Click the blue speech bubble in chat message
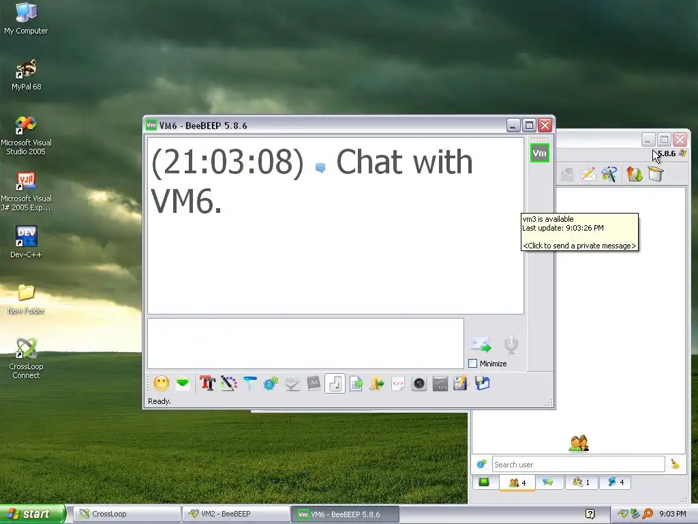The height and width of the screenshot is (524, 698). point(320,168)
